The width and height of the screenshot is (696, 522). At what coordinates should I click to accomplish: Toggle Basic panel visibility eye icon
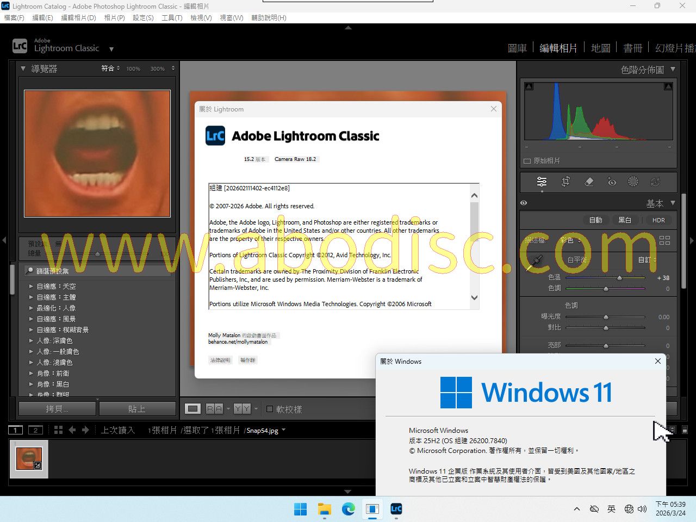[x=524, y=203]
